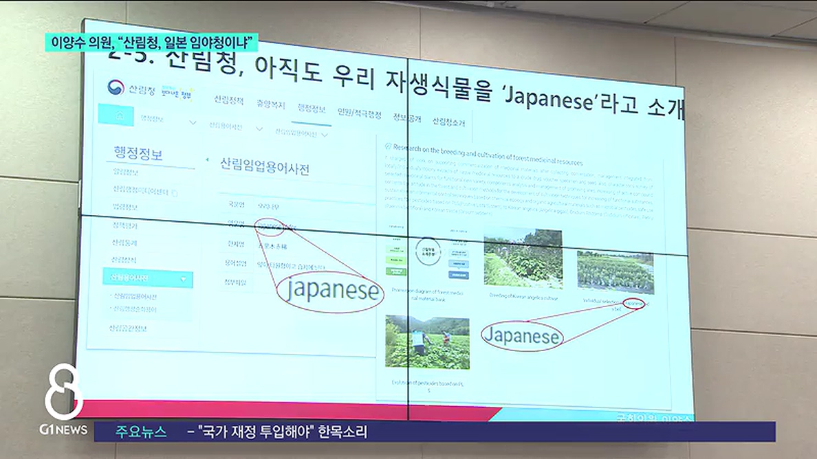This screenshot has width=817, height=459.
Task: Click the check icon before Research heading
Action: [x=388, y=146]
